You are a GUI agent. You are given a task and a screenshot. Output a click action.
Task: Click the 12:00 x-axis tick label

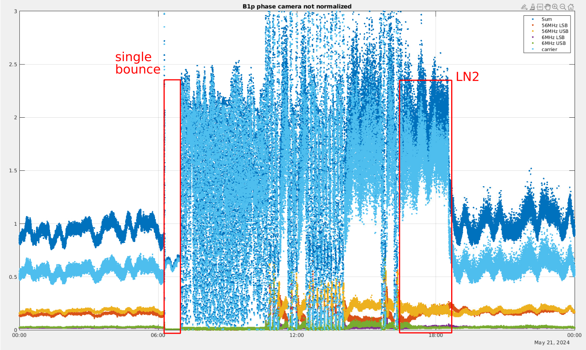[297, 336]
